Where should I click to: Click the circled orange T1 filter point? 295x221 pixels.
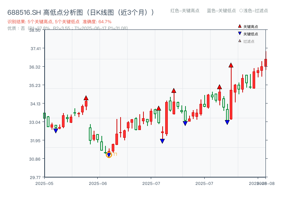point(110,154)
